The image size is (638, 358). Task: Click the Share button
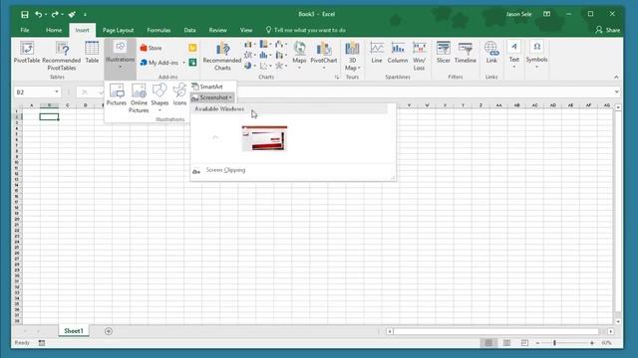[x=608, y=30]
